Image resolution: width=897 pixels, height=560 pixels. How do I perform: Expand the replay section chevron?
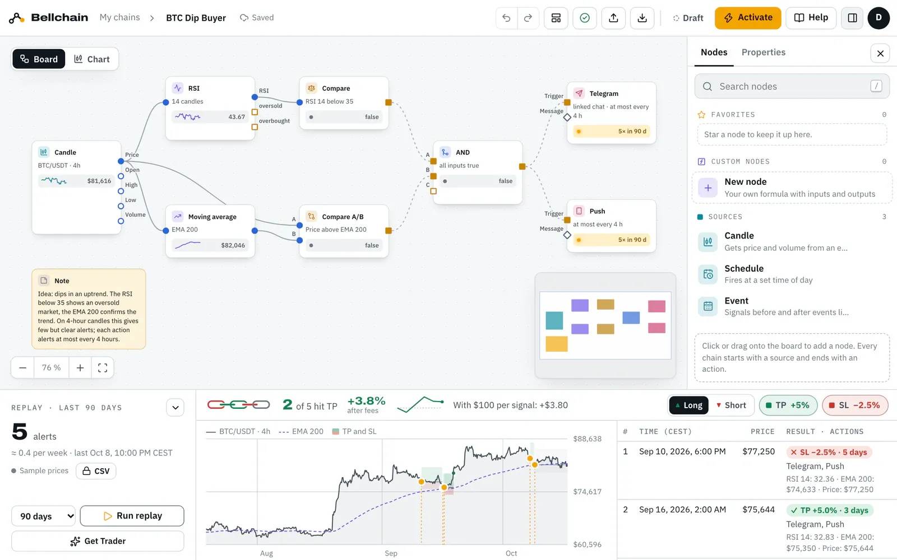(x=175, y=408)
